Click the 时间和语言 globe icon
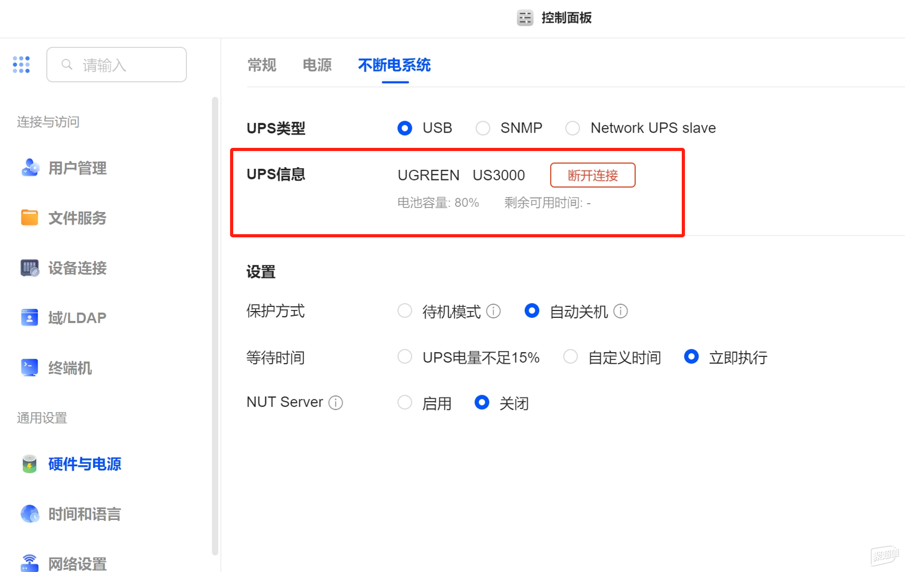905x572 pixels. click(x=30, y=514)
